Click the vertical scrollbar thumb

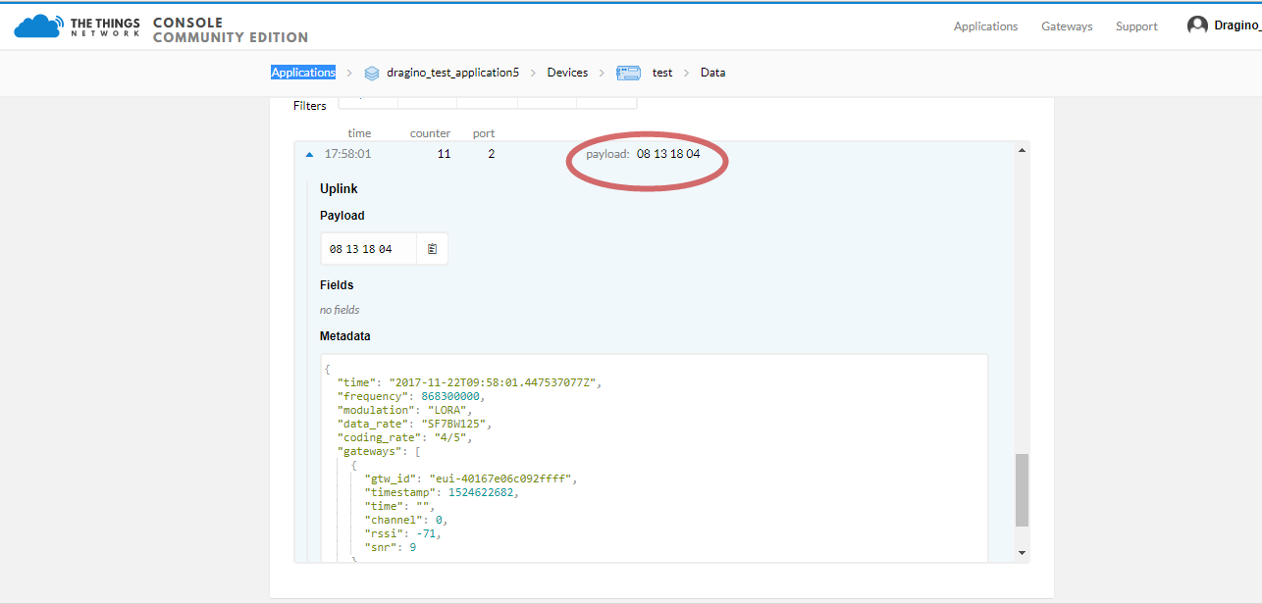pyautogui.click(x=1023, y=490)
